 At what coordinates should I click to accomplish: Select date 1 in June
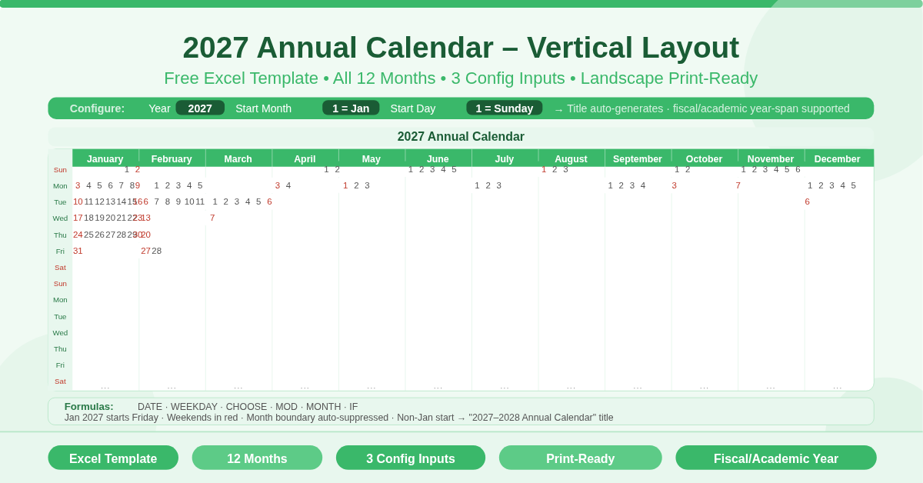coord(412,168)
